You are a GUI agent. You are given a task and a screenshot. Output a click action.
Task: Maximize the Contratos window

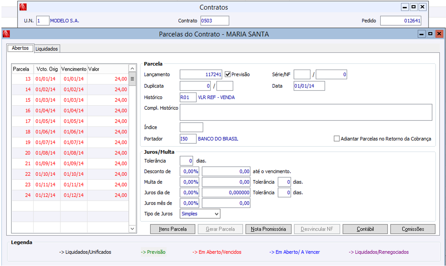click(414, 7)
